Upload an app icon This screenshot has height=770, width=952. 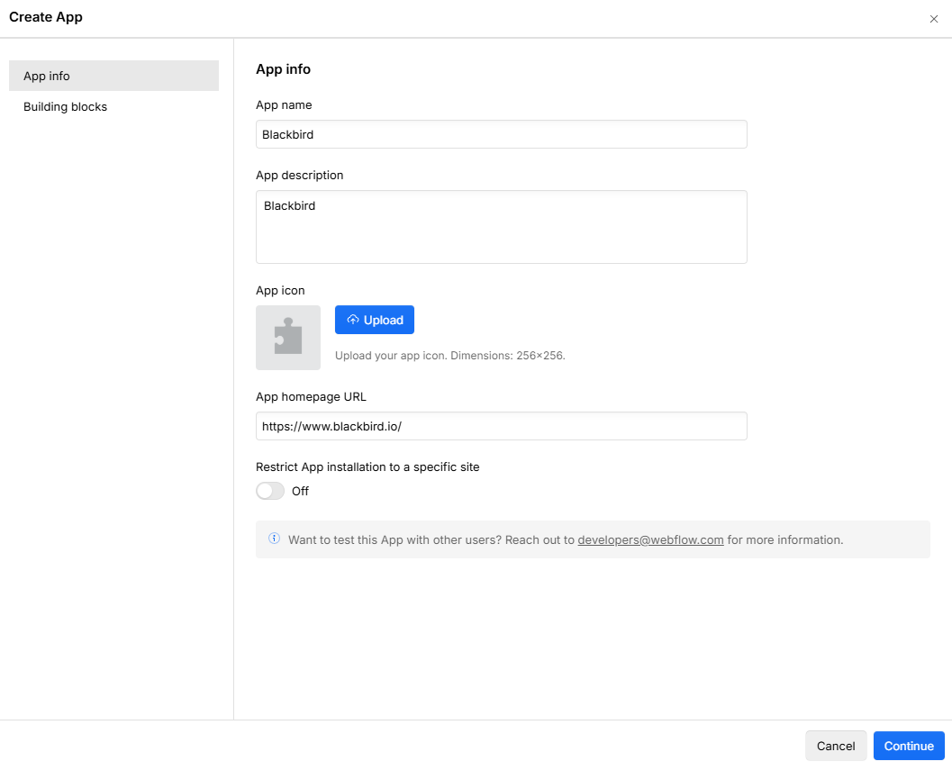375,320
